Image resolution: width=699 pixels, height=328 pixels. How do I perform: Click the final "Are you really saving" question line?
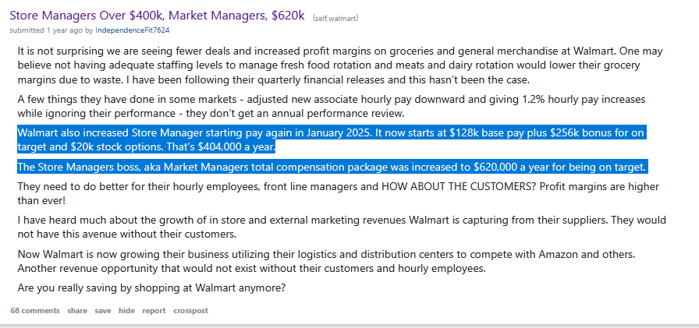(x=151, y=287)
